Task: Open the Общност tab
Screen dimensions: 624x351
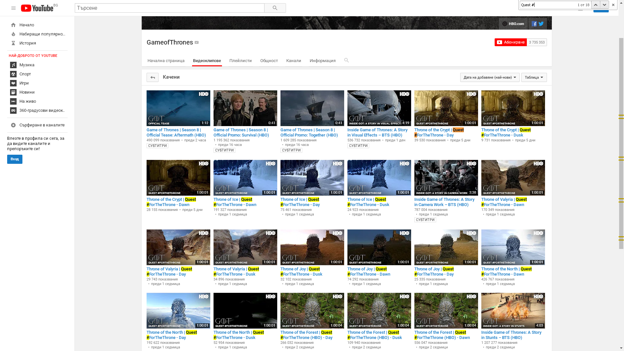Action: [x=269, y=61]
